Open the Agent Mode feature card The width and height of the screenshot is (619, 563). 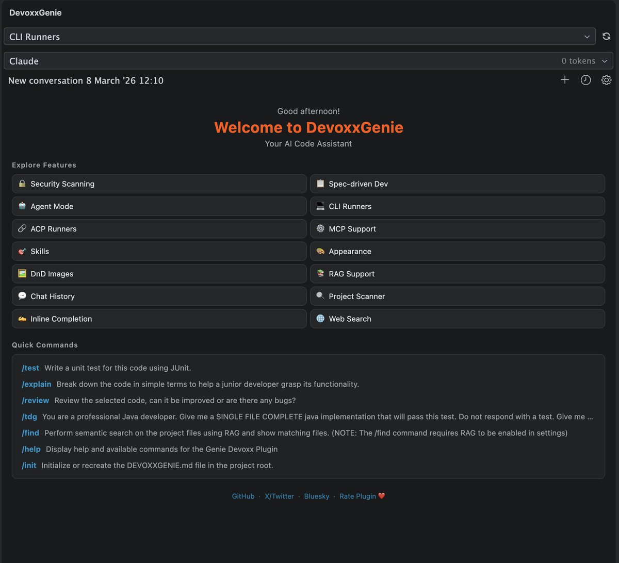(x=159, y=206)
